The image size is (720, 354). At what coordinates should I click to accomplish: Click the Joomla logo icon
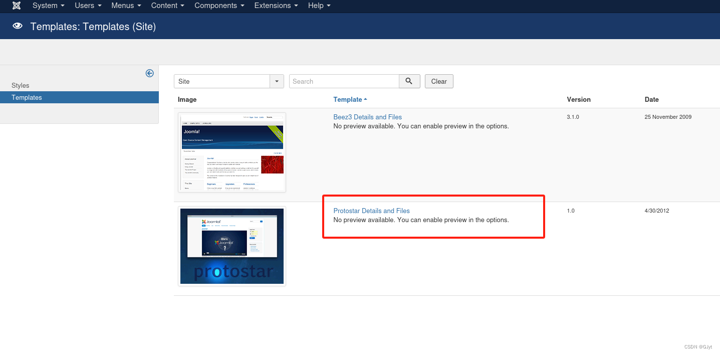tap(17, 6)
